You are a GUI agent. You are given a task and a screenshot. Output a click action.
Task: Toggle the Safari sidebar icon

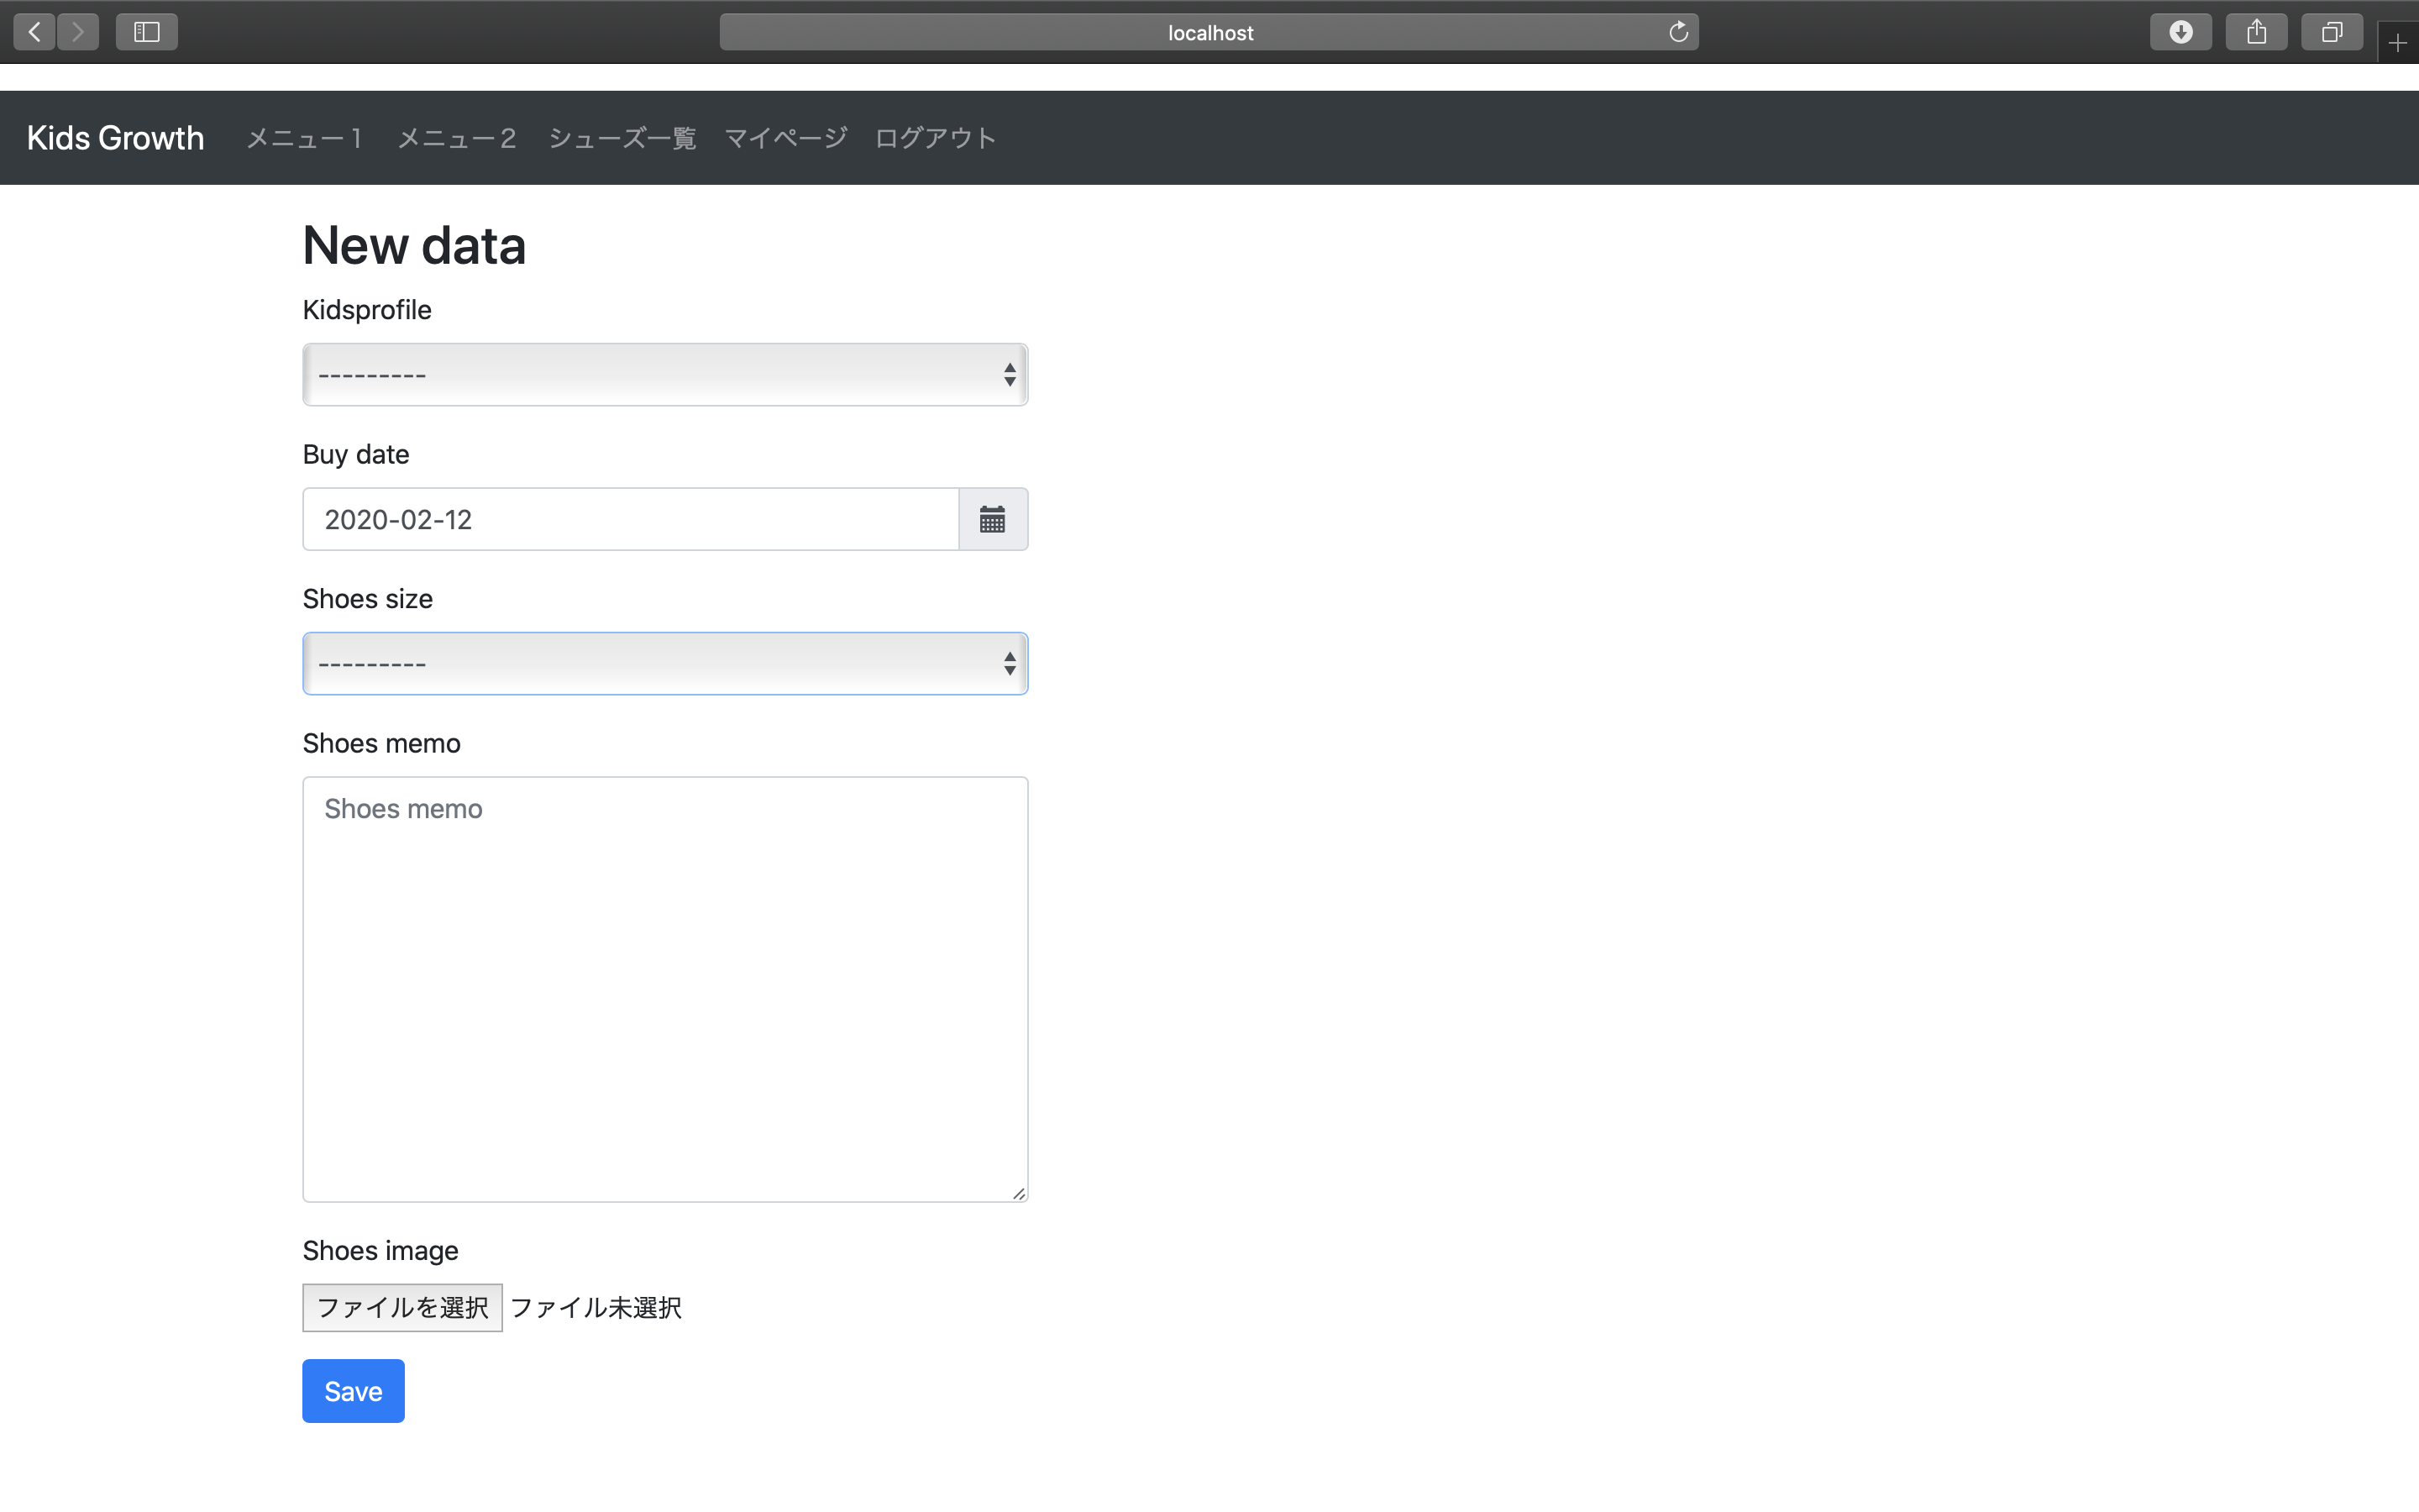147,32
